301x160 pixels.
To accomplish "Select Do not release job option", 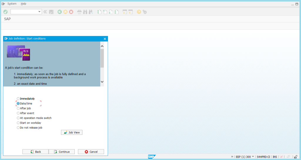I will point(18,127).
